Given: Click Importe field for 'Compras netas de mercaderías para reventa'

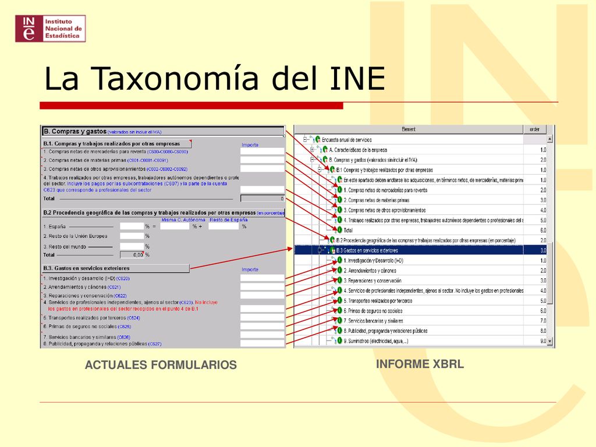Looking at the screenshot, I should click(x=262, y=151).
